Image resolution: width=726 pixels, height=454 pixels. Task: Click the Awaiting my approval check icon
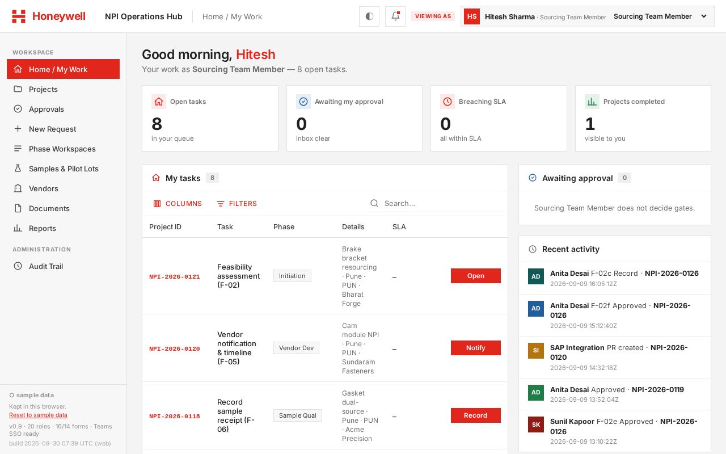pyautogui.click(x=303, y=102)
